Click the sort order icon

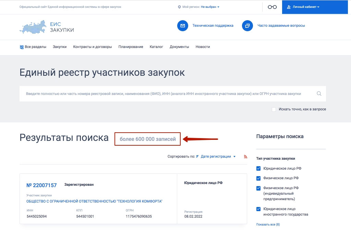tap(197, 157)
